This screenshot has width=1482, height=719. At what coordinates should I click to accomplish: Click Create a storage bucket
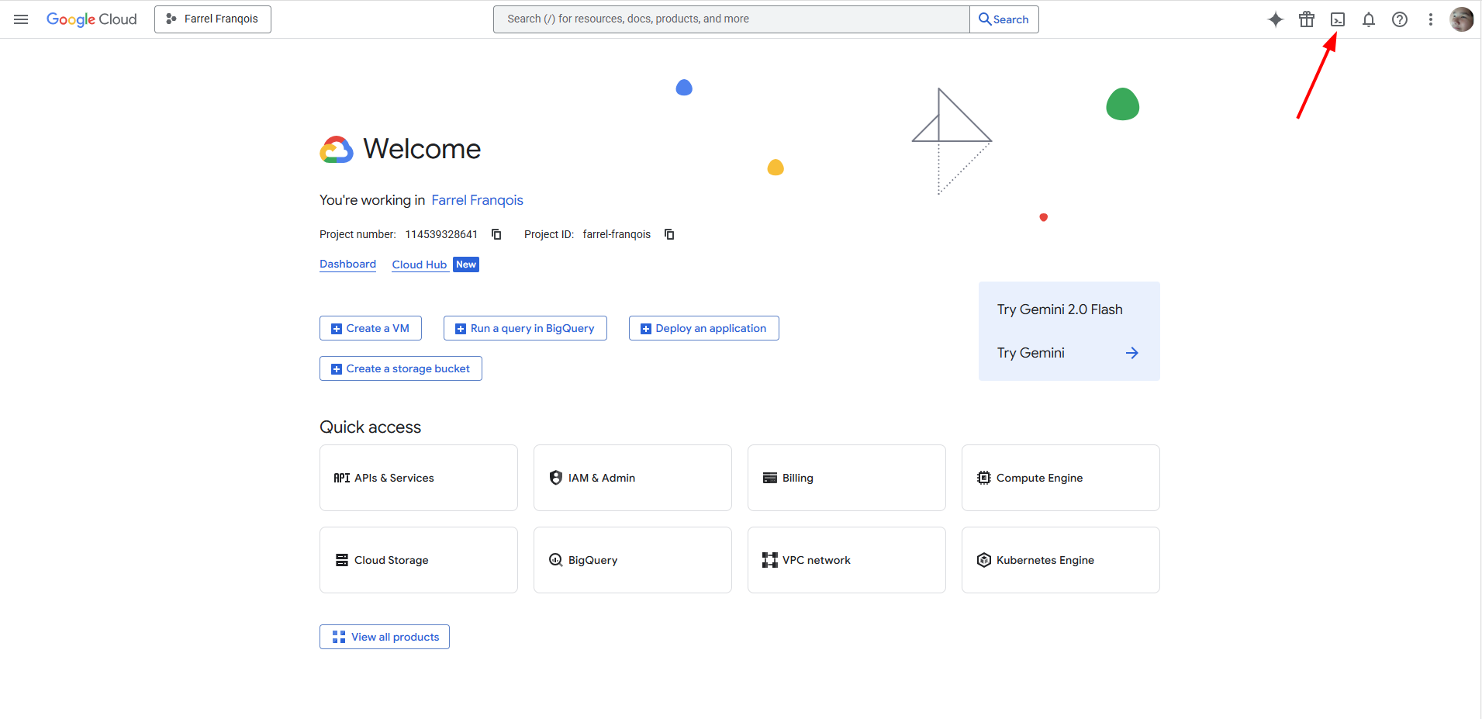[401, 368]
